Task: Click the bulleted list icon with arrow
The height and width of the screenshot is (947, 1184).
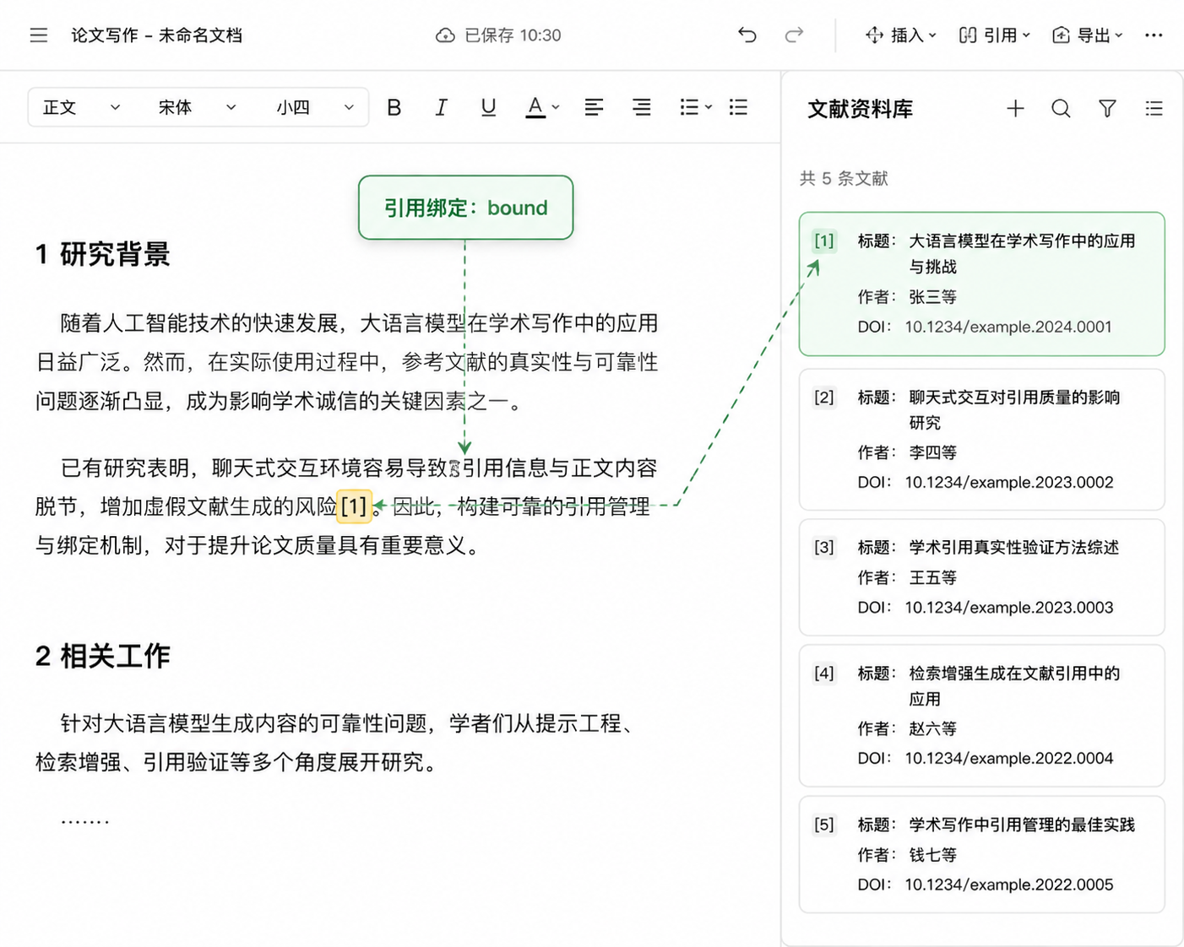Action: 689,107
